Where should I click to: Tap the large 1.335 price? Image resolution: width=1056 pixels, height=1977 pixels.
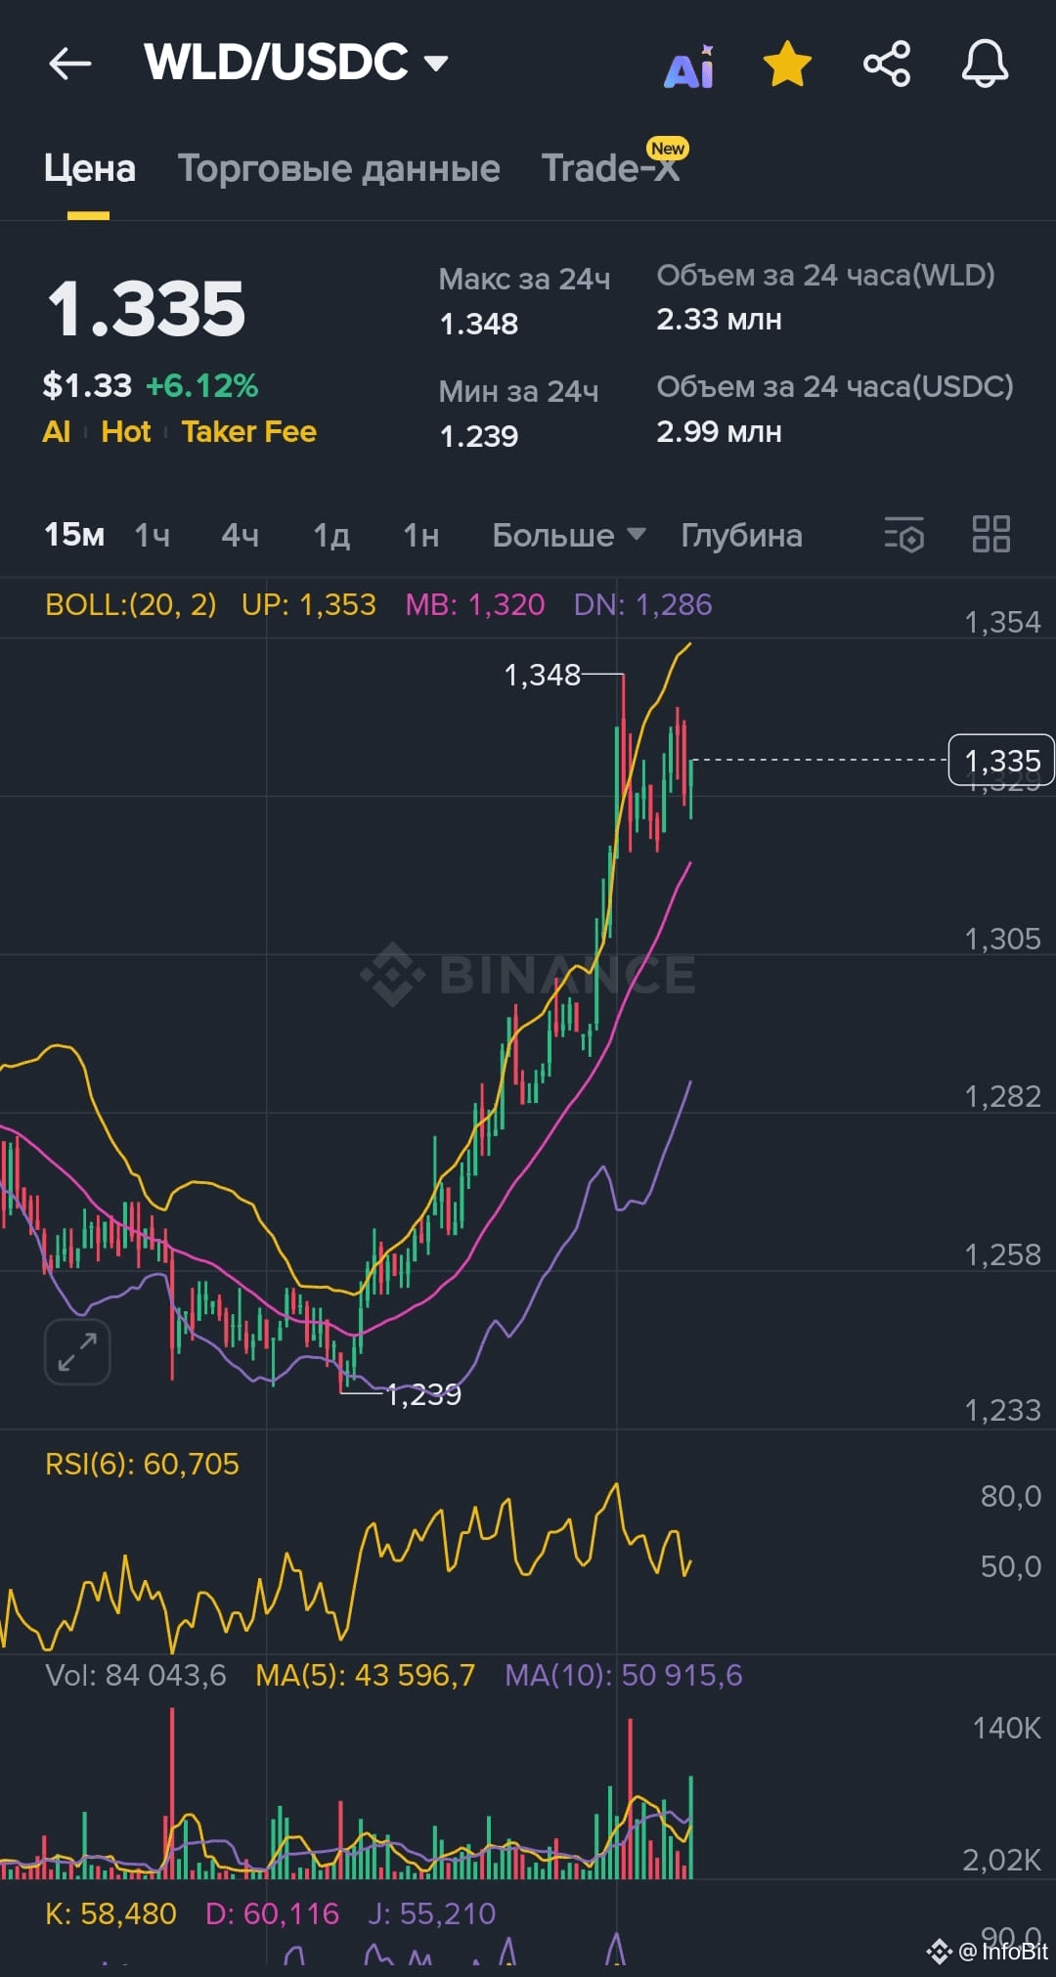147,309
